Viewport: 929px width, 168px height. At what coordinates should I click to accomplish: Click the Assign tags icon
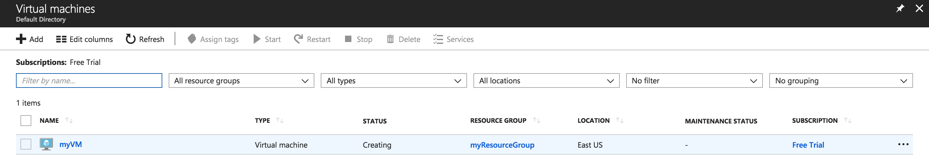[192, 39]
